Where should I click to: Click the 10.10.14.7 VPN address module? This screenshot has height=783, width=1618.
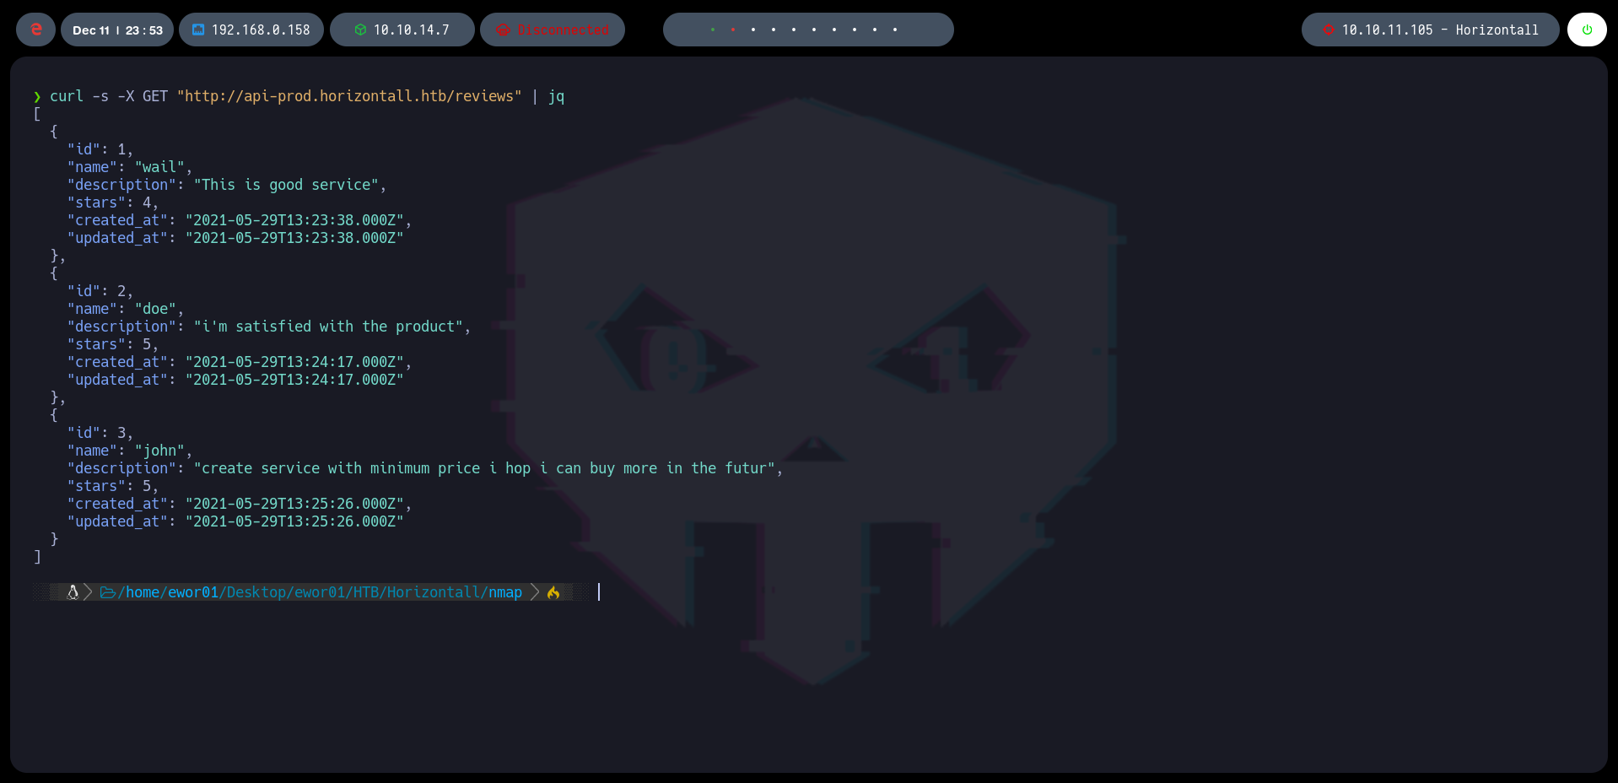pyautogui.click(x=402, y=30)
